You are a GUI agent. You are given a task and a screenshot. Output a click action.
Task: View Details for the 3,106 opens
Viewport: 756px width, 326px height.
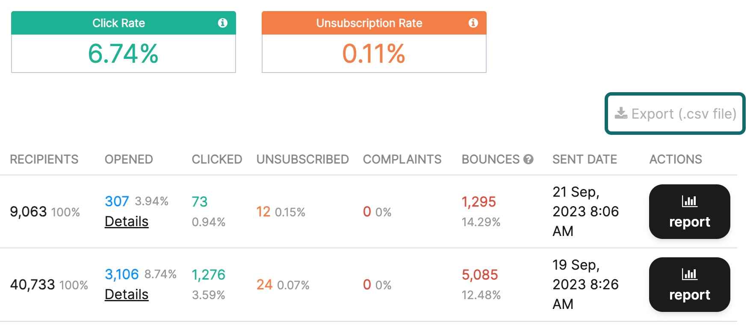tap(127, 294)
